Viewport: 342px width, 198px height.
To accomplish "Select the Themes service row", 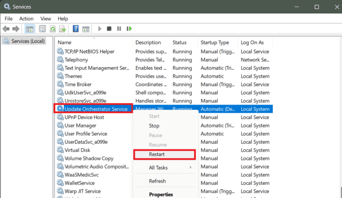I will point(73,76).
